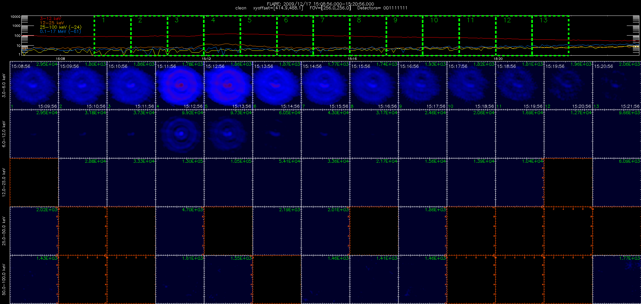The height and width of the screenshot is (304, 641).
Task: Open the 25.0-50.0 keV image labeled 4.70E+03
Action: click(180, 231)
